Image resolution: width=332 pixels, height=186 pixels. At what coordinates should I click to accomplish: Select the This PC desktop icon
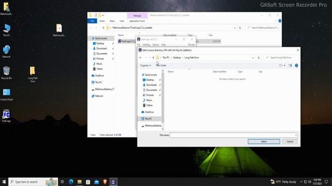click(6, 30)
